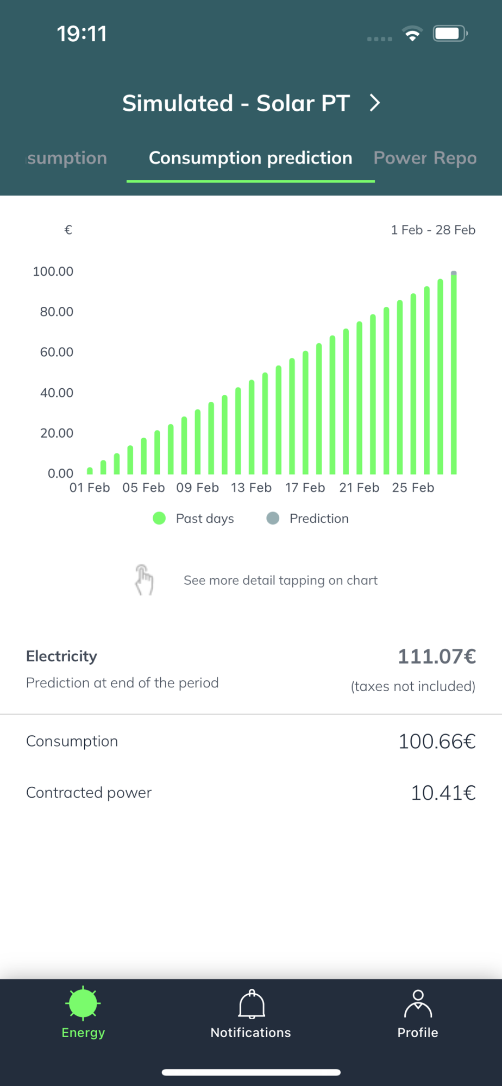Tap the Wi-Fi status icon
This screenshot has height=1086, width=502.
[x=412, y=34]
